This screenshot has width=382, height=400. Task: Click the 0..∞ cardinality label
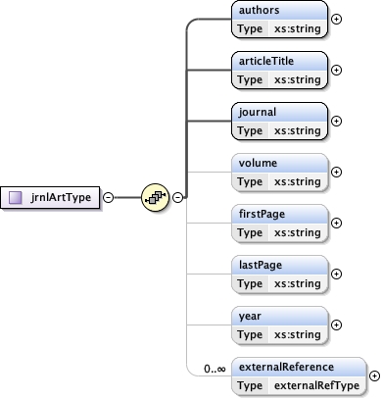215,369
